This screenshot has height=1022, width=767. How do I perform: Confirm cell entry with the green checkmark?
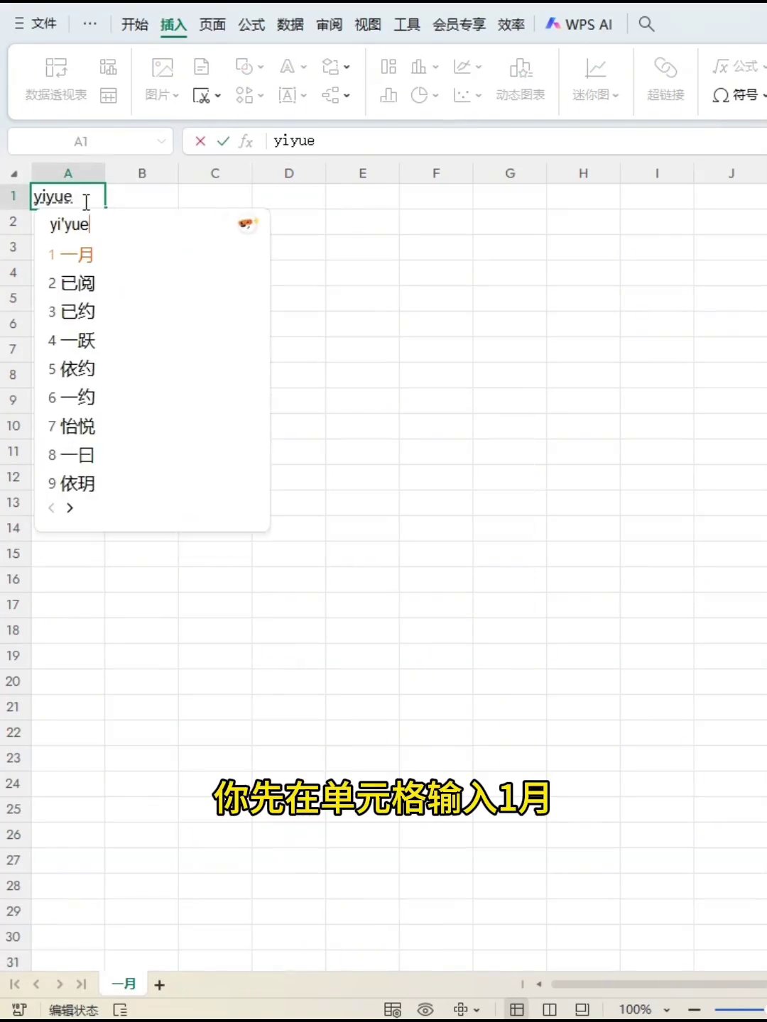pos(223,141)
